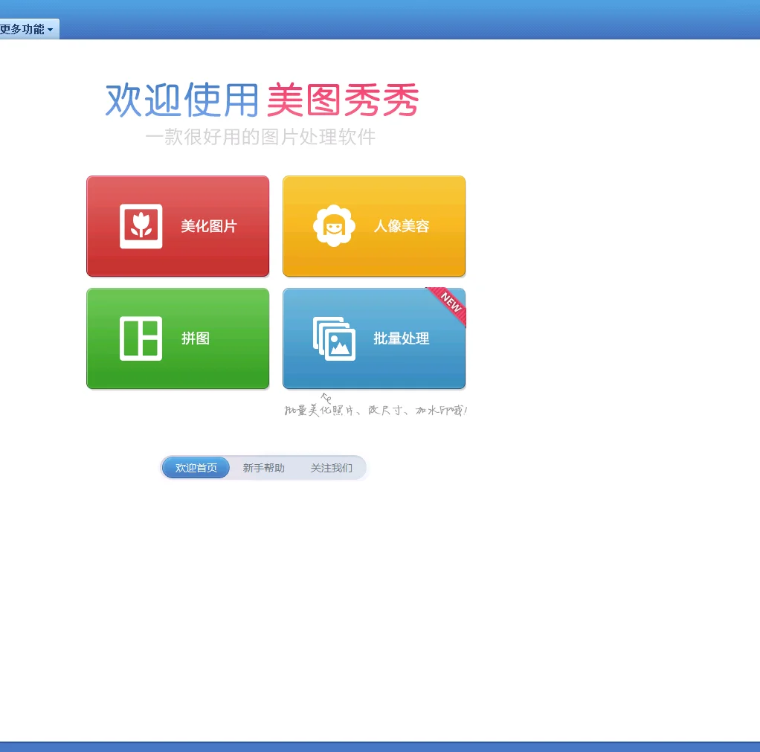Click the 人像美容 face flower icon
This screenshot has height=752, width=760.
coord(334,226)
